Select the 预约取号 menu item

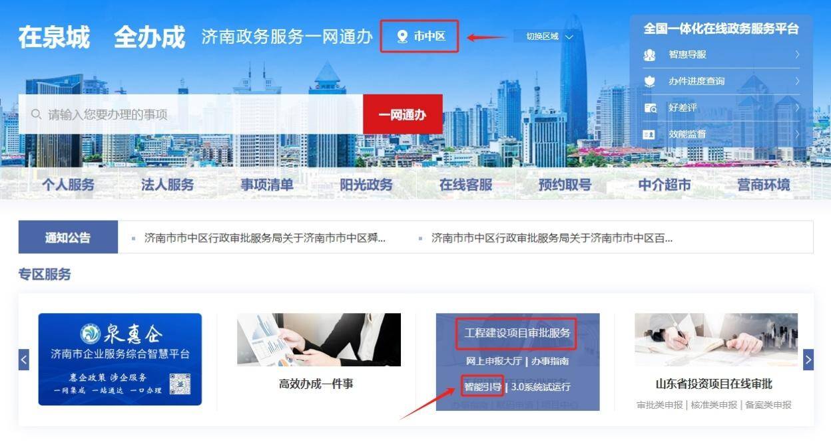[x=565, y=185]
